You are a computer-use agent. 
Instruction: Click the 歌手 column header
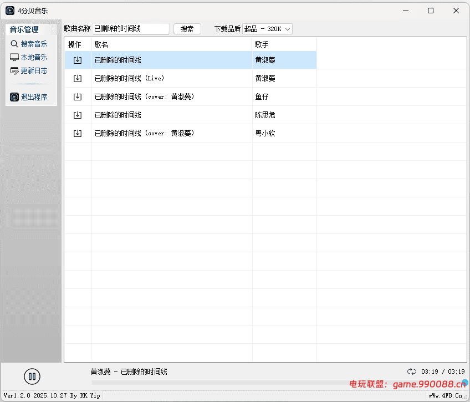260,44
